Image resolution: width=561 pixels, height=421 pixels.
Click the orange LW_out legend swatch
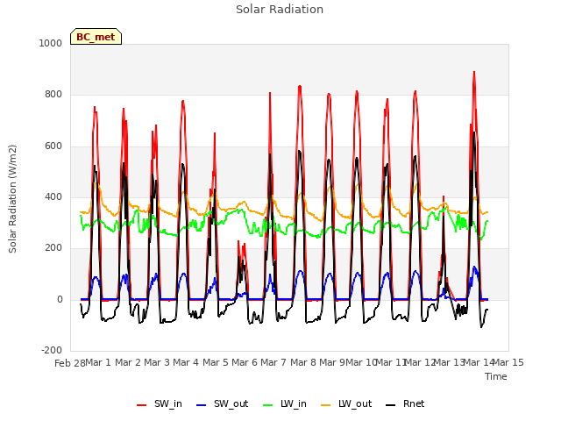325,405
